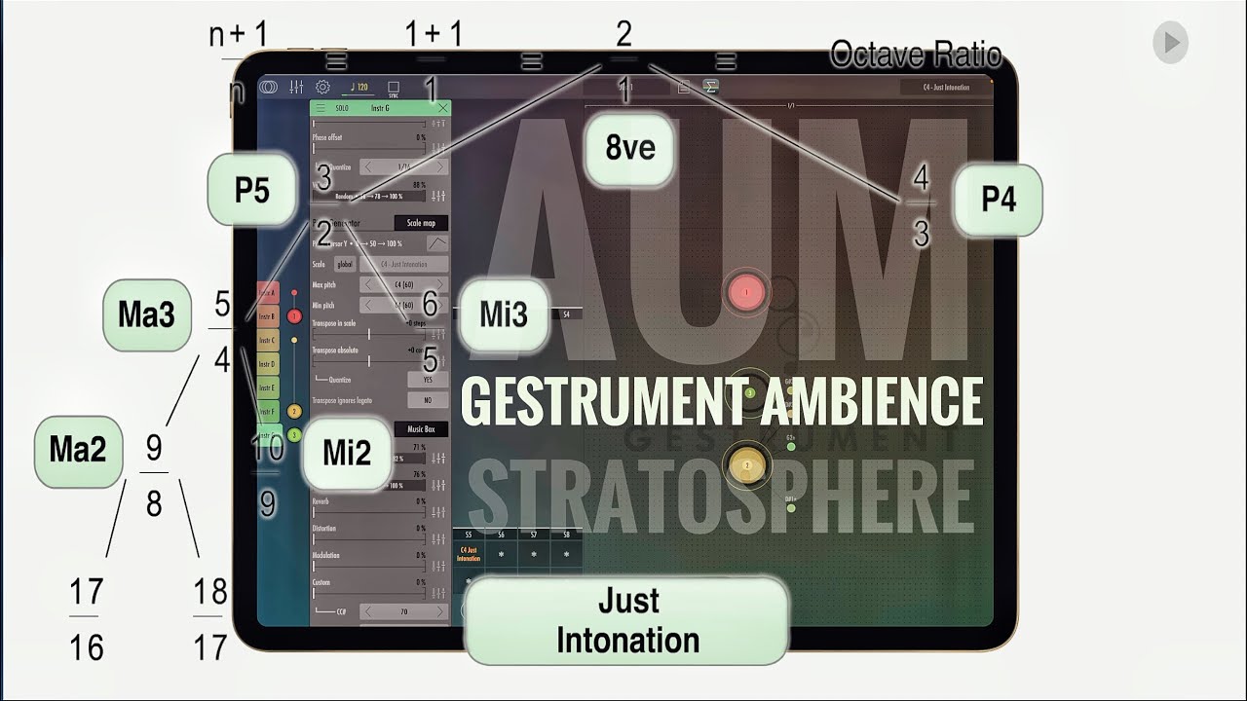The image size is (1247, 701).
Task: Open mixer icon beside Distortion
Action: [x=438, y=539]
